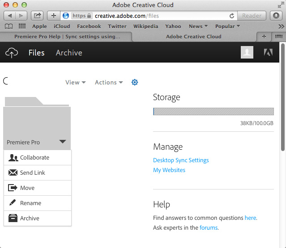Image resolution: width=286 pixels, height=248 pixels.
Task: Select Collaborate from the folder menu
Action: pyautogui.click(x=38, y=157)
